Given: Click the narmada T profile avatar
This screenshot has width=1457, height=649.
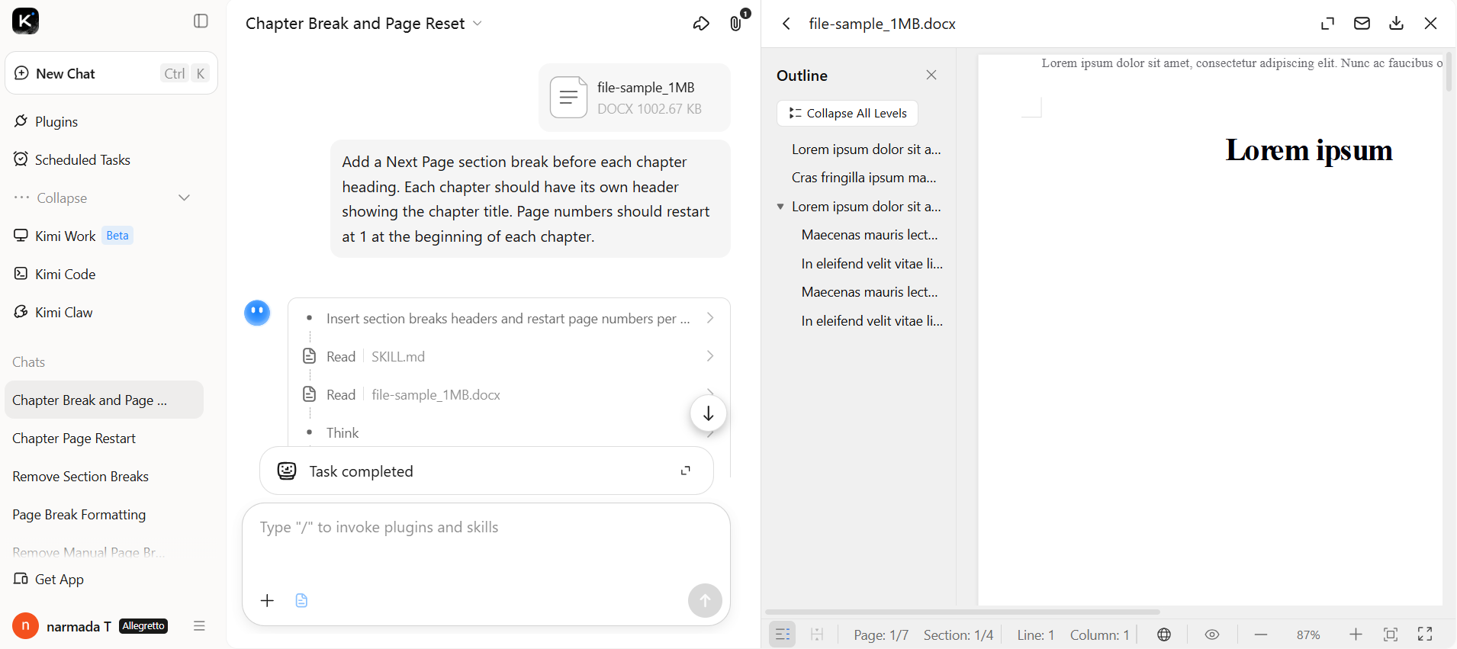Looking at the screenshot, I should (25, 626).
